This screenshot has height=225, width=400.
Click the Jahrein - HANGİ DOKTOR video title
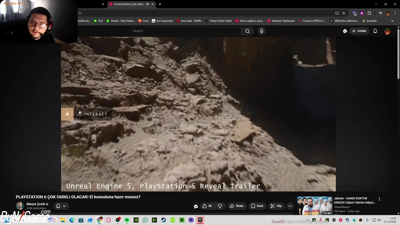click(355, 200)
